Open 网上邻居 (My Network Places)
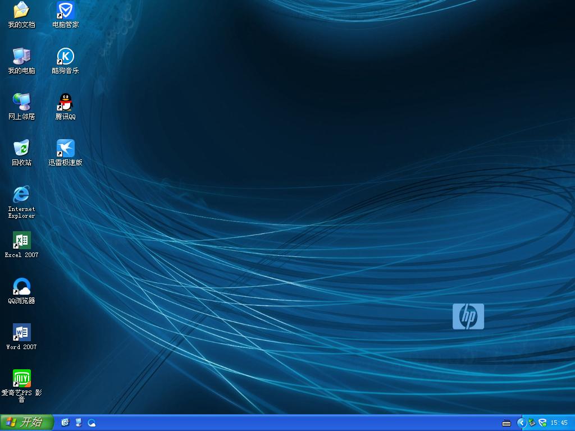575x431 pixels. point(21,106)
